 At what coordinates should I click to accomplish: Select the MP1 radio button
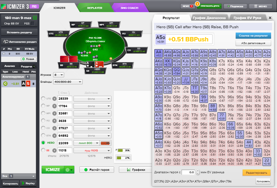pos(43,113)
